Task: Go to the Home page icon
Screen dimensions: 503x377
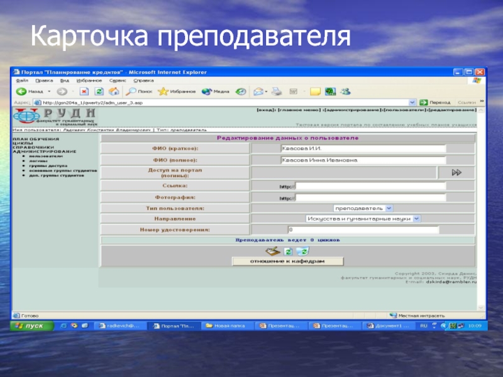Action: (x=113, y=91)
